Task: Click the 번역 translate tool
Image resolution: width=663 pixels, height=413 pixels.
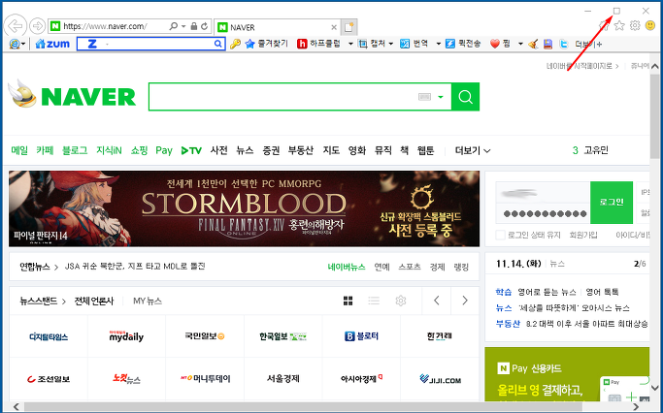Action: [414, 44]
